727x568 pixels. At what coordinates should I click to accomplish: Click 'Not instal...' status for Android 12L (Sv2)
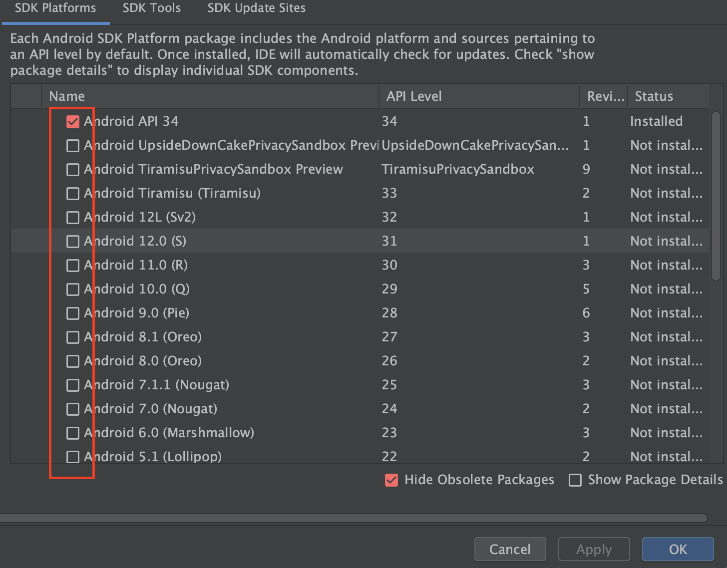click(x=666, y=217)
